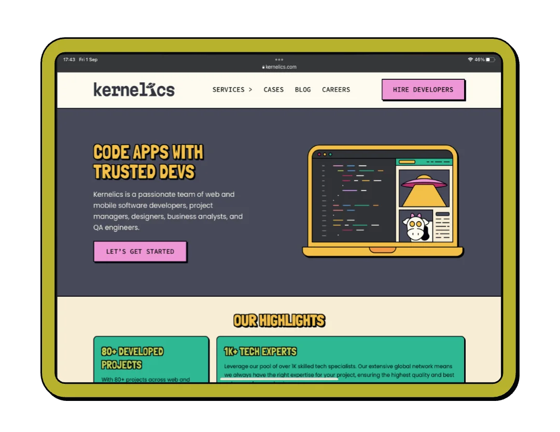Tap the 17:43 clock
560x432 pixels.
click(69, 60)
